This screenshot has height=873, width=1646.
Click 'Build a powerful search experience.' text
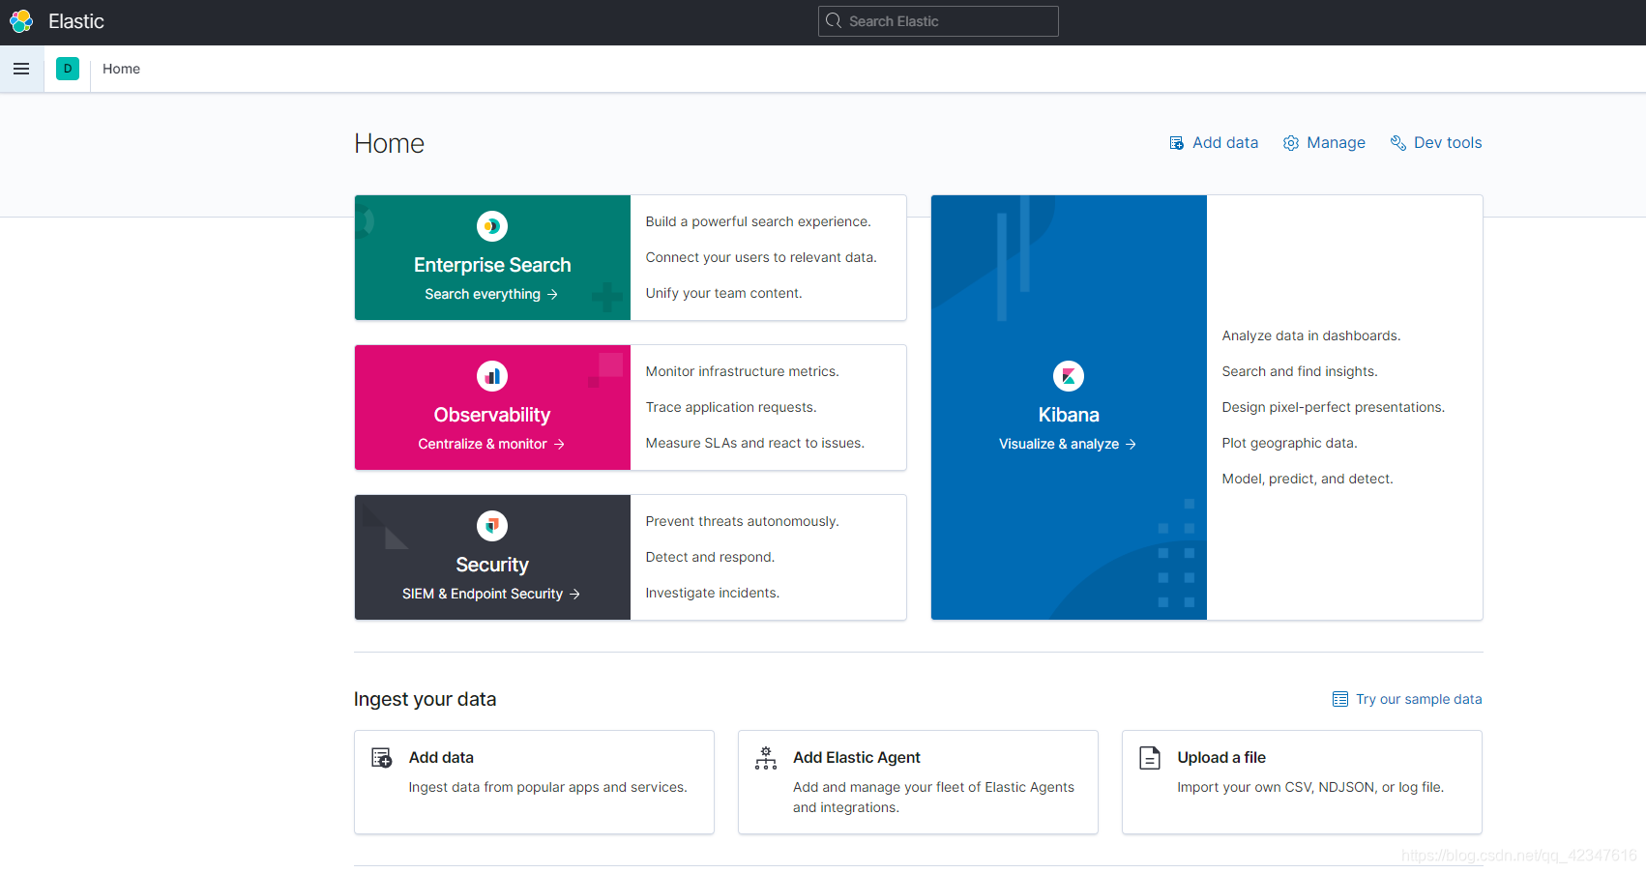pyautogui.click(x=758, y=221)
